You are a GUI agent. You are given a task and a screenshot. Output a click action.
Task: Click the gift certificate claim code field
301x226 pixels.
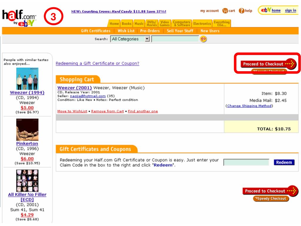pyautogui.click(x=246, y=162)
